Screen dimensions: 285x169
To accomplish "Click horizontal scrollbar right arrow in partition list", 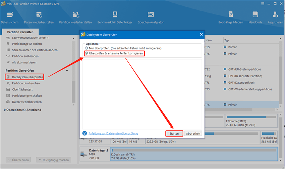I will point(277,110).
